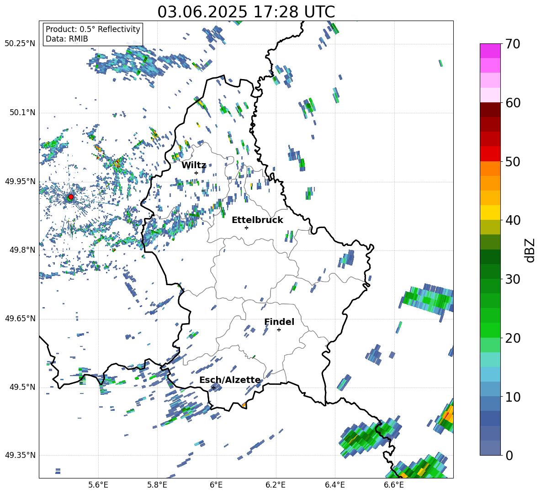This screenshot has width=541, height=494.
Task: Click the 30 dBZ colorbar tick label
Action: (513, 279)
